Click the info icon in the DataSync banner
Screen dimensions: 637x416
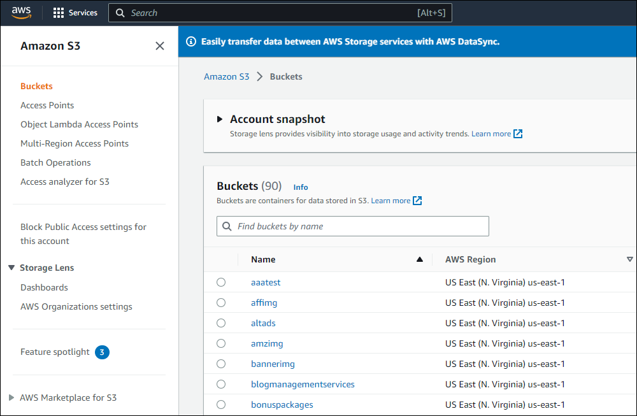pos(191,41)
